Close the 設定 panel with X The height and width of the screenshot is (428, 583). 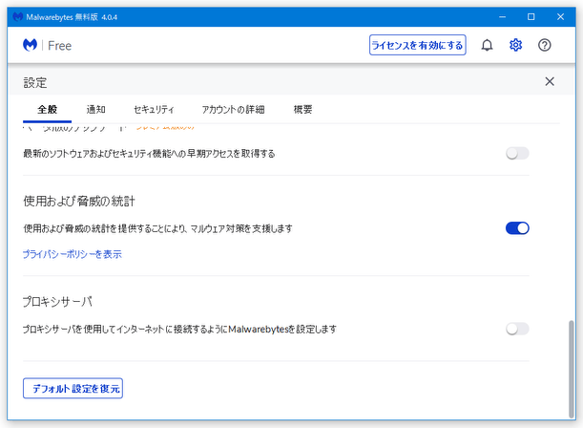click(x=550, y=81)
